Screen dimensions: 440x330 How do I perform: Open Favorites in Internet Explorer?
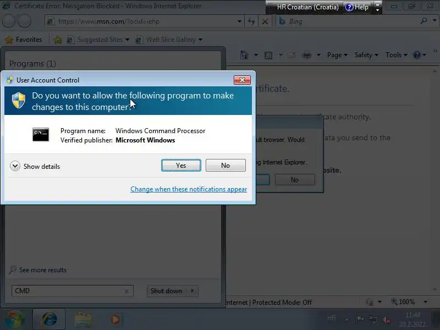24,40
